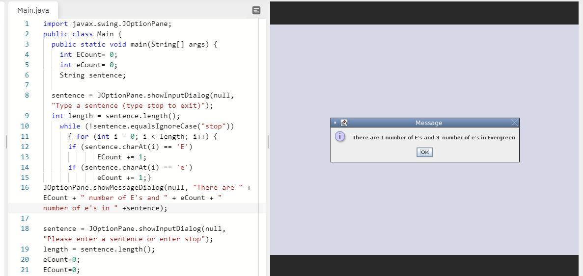Click the left sidebar divider handle
This screenshot has height=276, width=583.
point(6,142)
